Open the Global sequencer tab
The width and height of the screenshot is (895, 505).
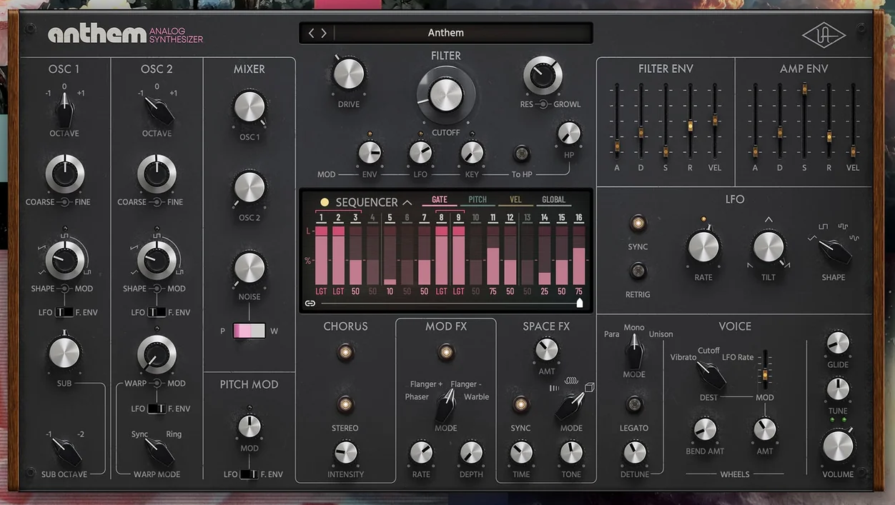553,200
